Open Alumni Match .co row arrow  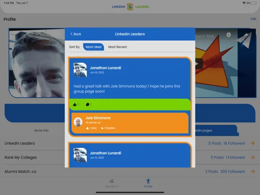[x=252, y=171]
